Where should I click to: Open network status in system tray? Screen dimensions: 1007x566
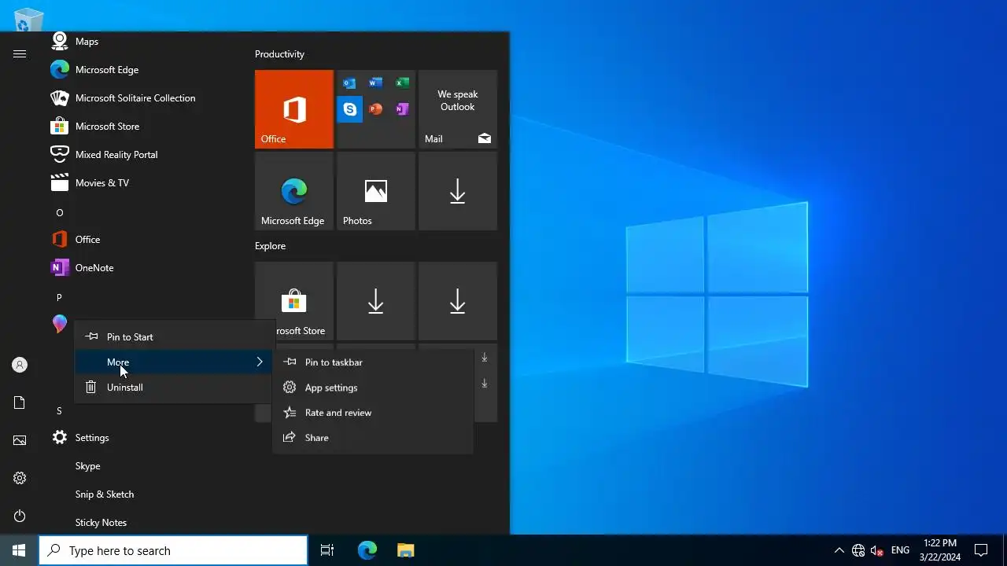tap(858, 550)
